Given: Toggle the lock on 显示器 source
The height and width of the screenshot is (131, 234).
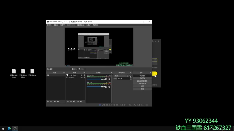Looking at the screenshot, I should point(85,77).
